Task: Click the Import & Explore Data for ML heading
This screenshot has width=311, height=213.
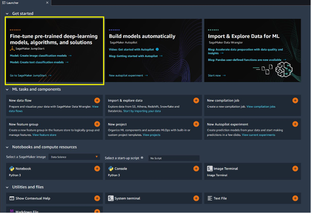Action: (244, 36)
